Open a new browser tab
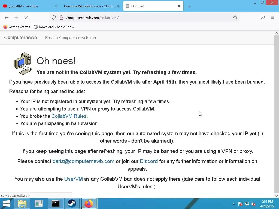The width and height of the screenshot is (279, 209). (x=189, y=6)
